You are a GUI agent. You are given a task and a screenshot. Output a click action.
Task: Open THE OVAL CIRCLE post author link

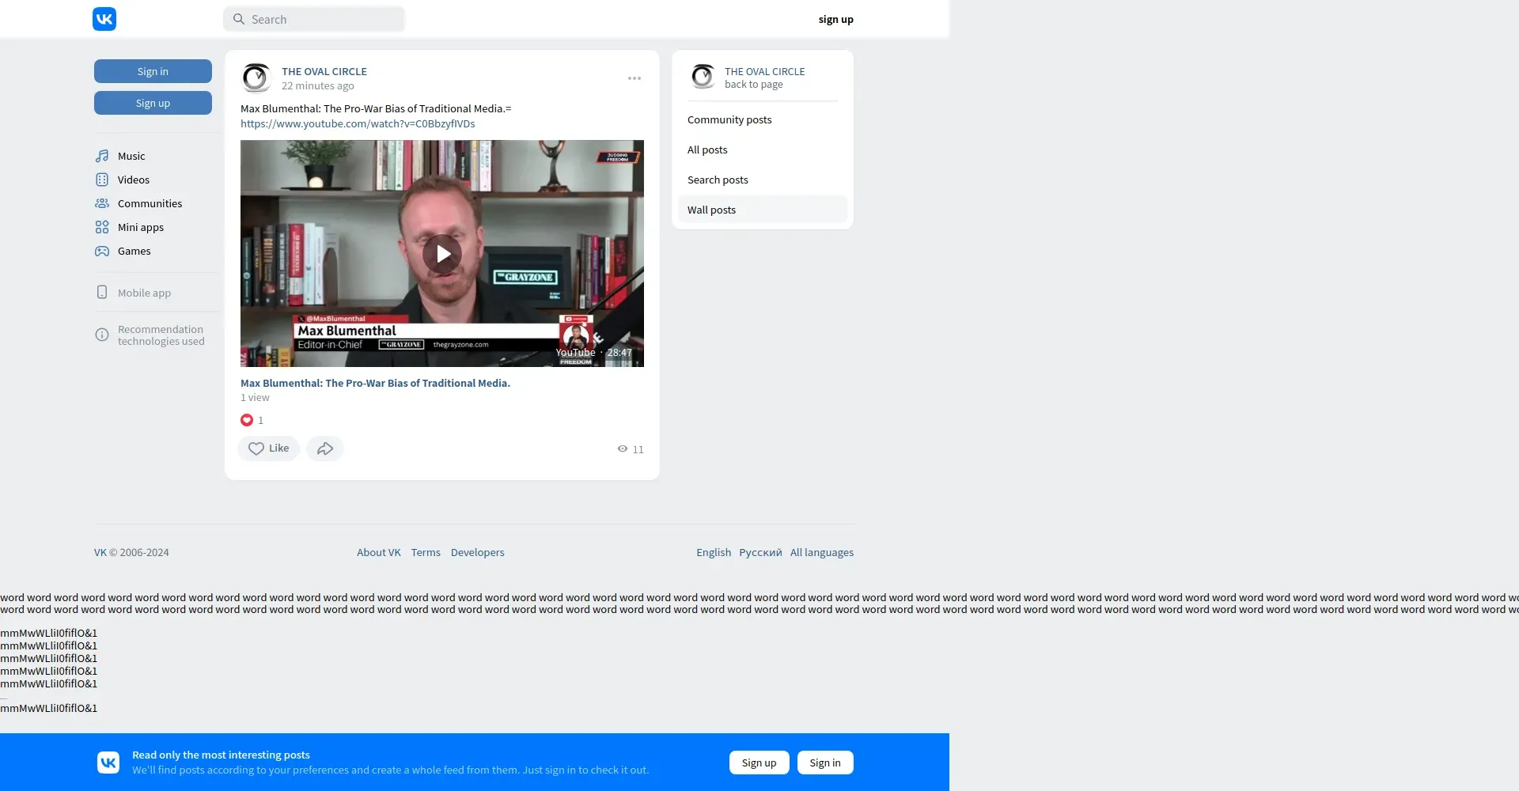[324, 71]
